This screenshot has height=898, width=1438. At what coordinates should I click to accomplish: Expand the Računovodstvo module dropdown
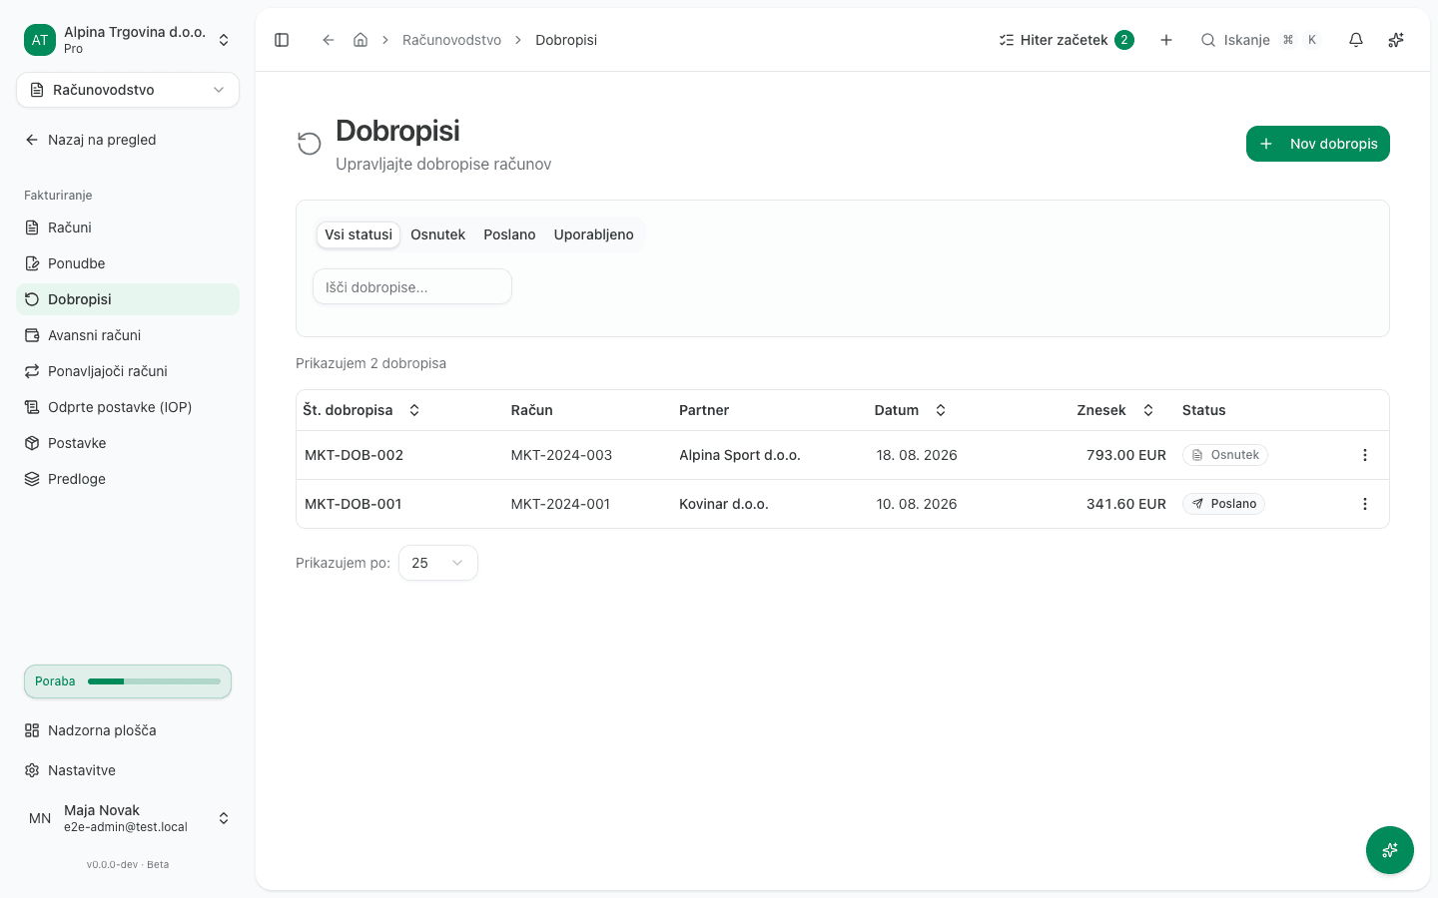(128, 90)
